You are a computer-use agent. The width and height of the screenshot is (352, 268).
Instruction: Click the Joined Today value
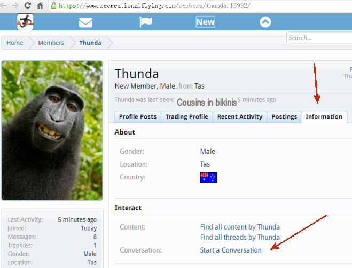(89, 228)
